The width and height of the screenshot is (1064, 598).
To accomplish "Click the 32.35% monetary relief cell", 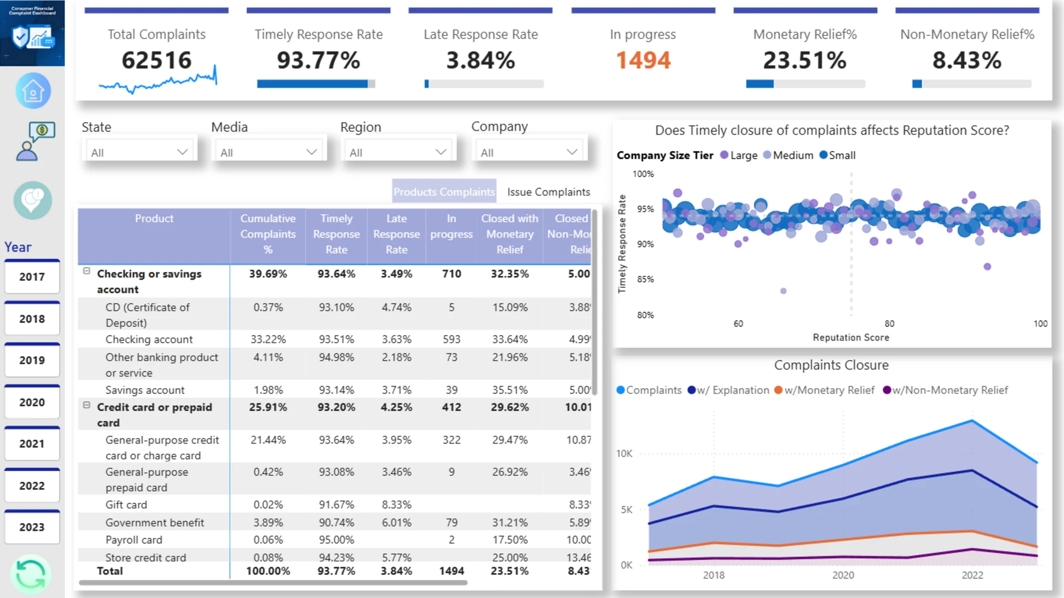I will (x=510, y=274).
